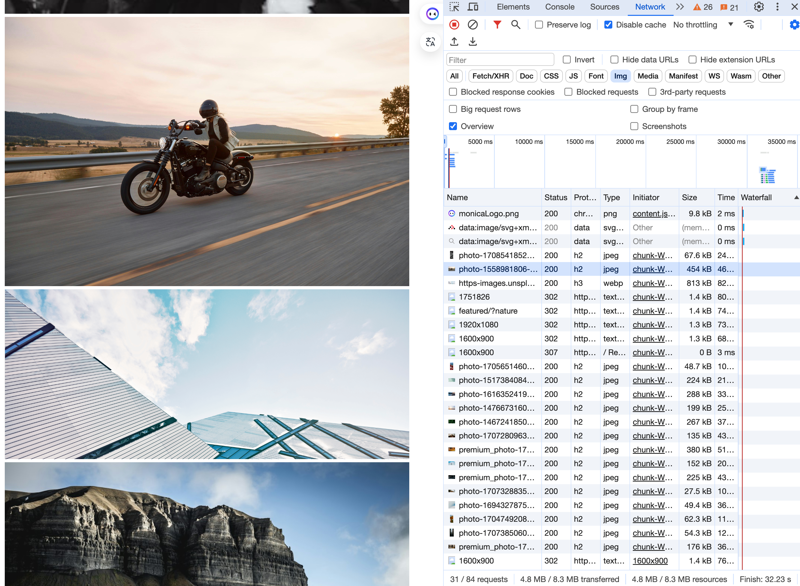The image size is (800, 586).
Task: Click the inspect element picker icon
Action: [x=454, y=7]
